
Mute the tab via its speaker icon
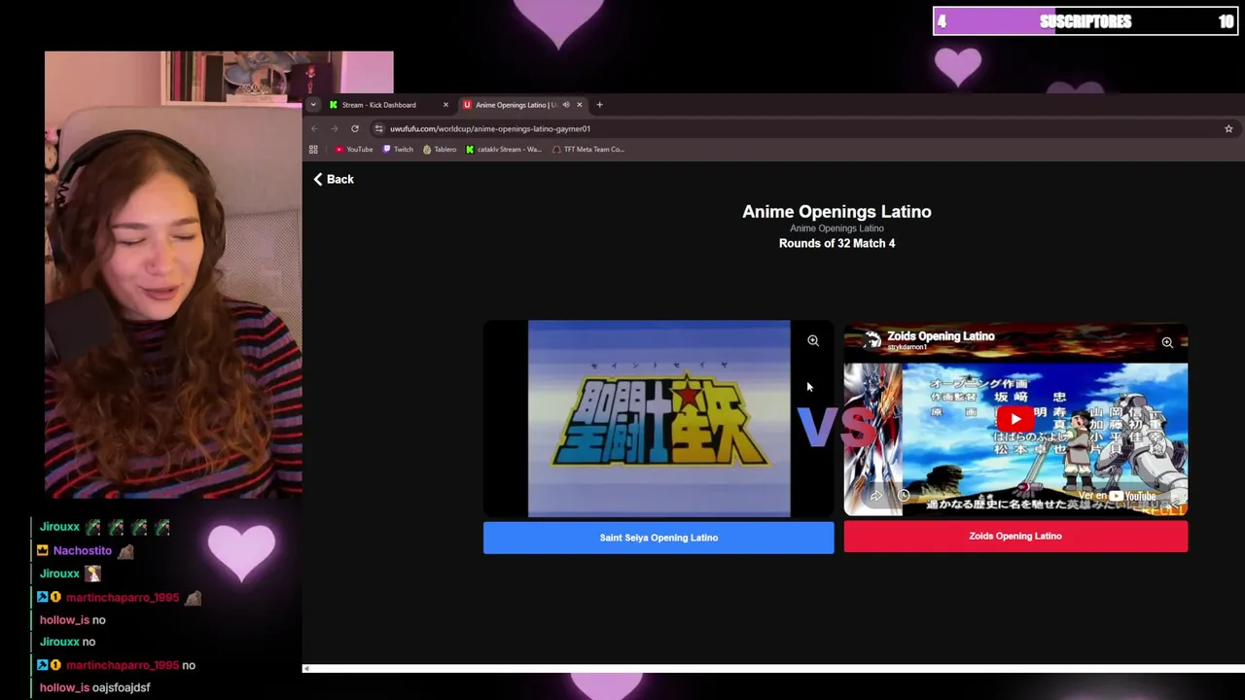[x=565, y=105]
